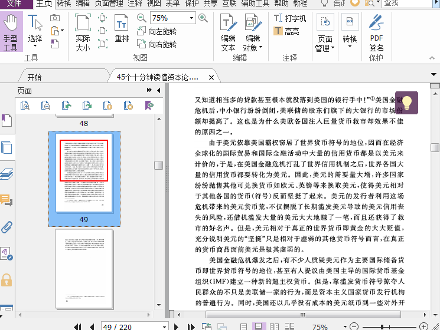Open the ribbon 转换 OCR dropdown button
The image size is (440, 330).
click(x=350, y=31)
